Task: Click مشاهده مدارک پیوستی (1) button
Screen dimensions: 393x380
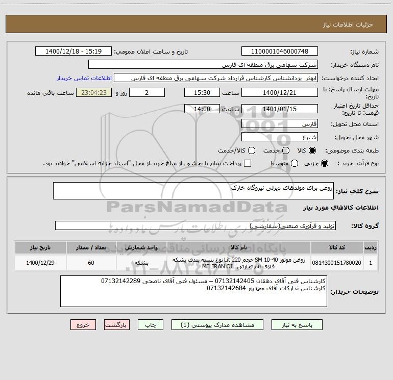Action: click(x=217, y=324)
